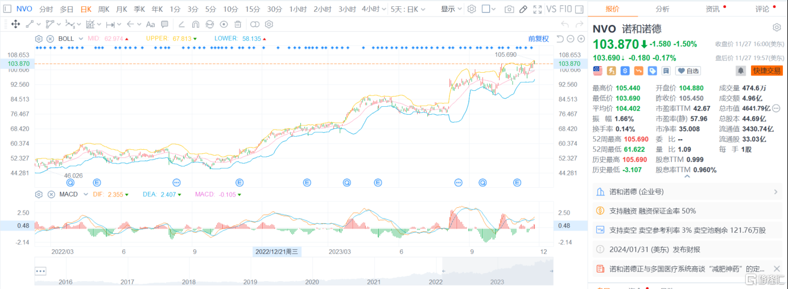Click the 2024/01/31 发布财报 earnings entry
Image resolution: width=788 pixels, height=289 pixels.
pyautogui.click(x=687, y=249)
